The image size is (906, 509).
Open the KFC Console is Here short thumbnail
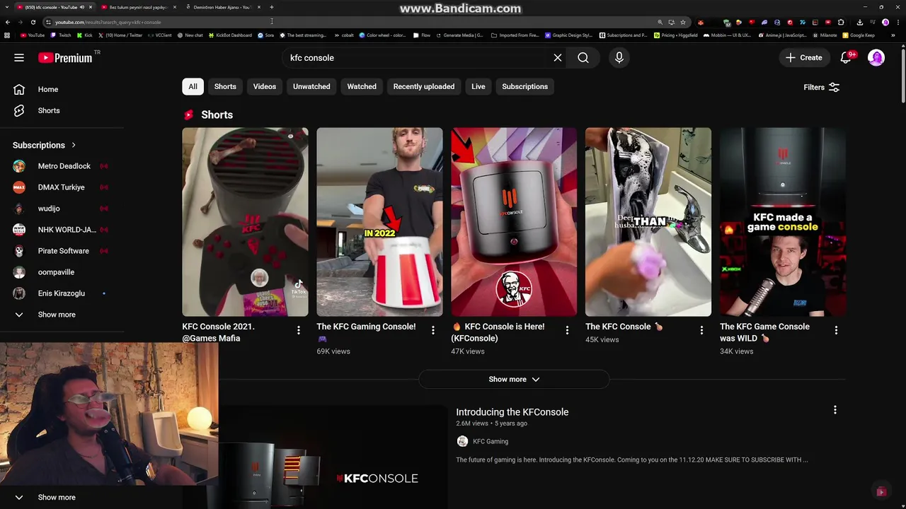[x=514, y=222]
